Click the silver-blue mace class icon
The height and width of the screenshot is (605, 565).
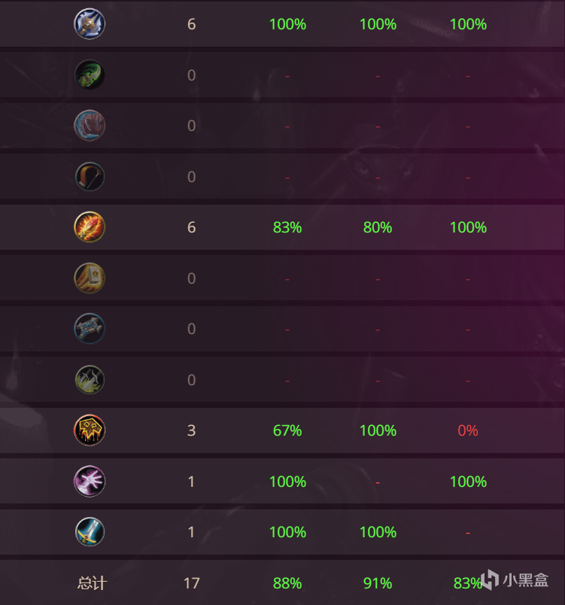pyautogui.click(x=90, y=24)
